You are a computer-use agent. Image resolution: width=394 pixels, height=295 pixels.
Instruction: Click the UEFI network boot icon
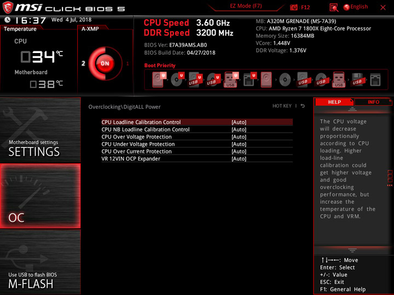250,80
